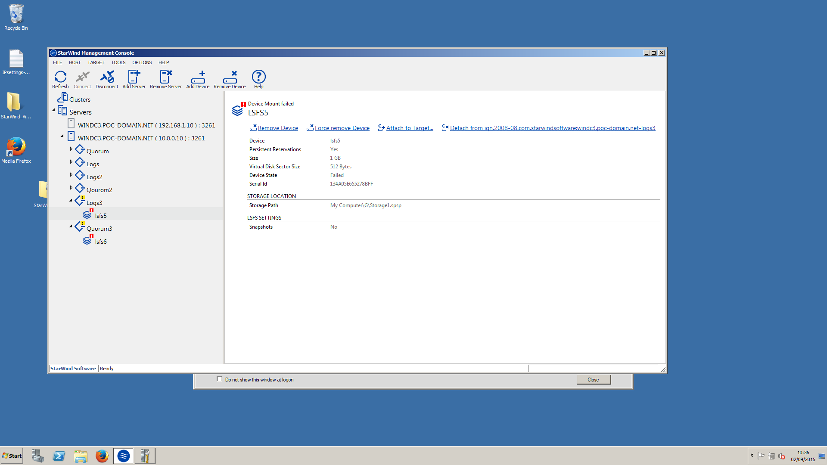Expand the Logs target node
The image size is (827, 465).
click(71, 162)
